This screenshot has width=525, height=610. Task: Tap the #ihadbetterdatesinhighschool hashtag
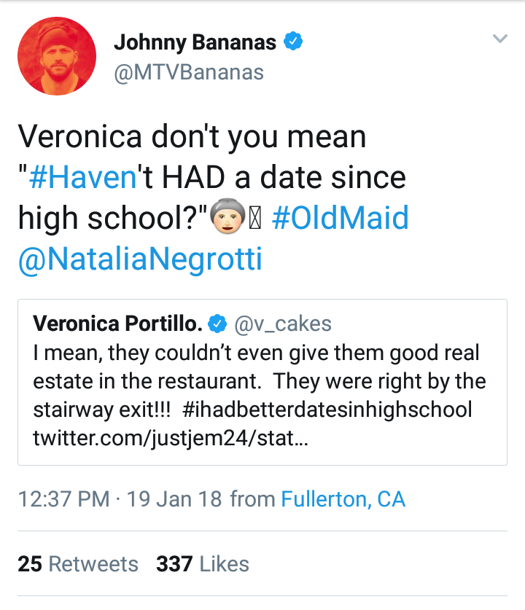(x=327, y=410)
